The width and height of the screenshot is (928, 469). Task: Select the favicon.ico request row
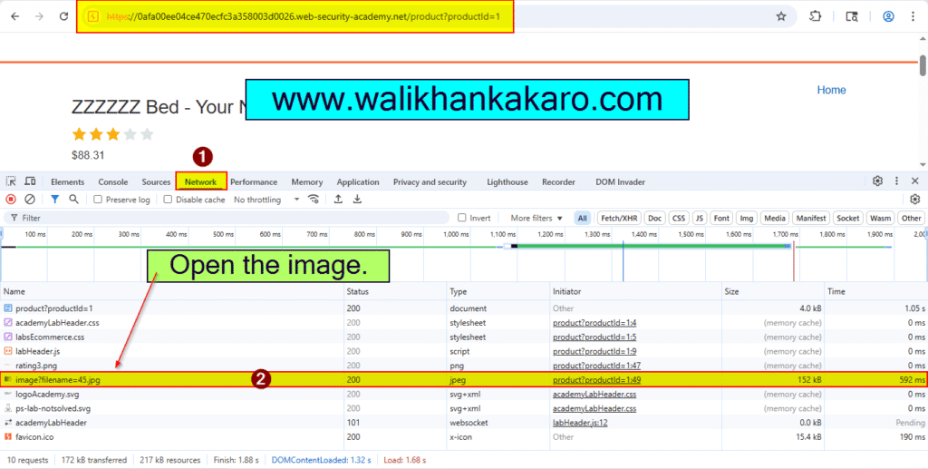tap(464, 436)
